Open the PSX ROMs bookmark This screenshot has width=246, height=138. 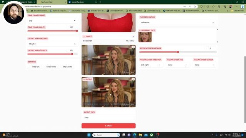(x=172, y=11)
